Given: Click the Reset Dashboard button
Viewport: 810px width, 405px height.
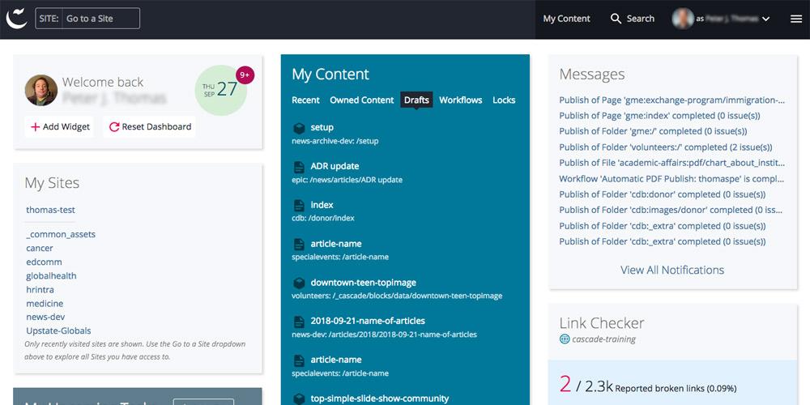Looking at the screenshot, I should point(149,126).
